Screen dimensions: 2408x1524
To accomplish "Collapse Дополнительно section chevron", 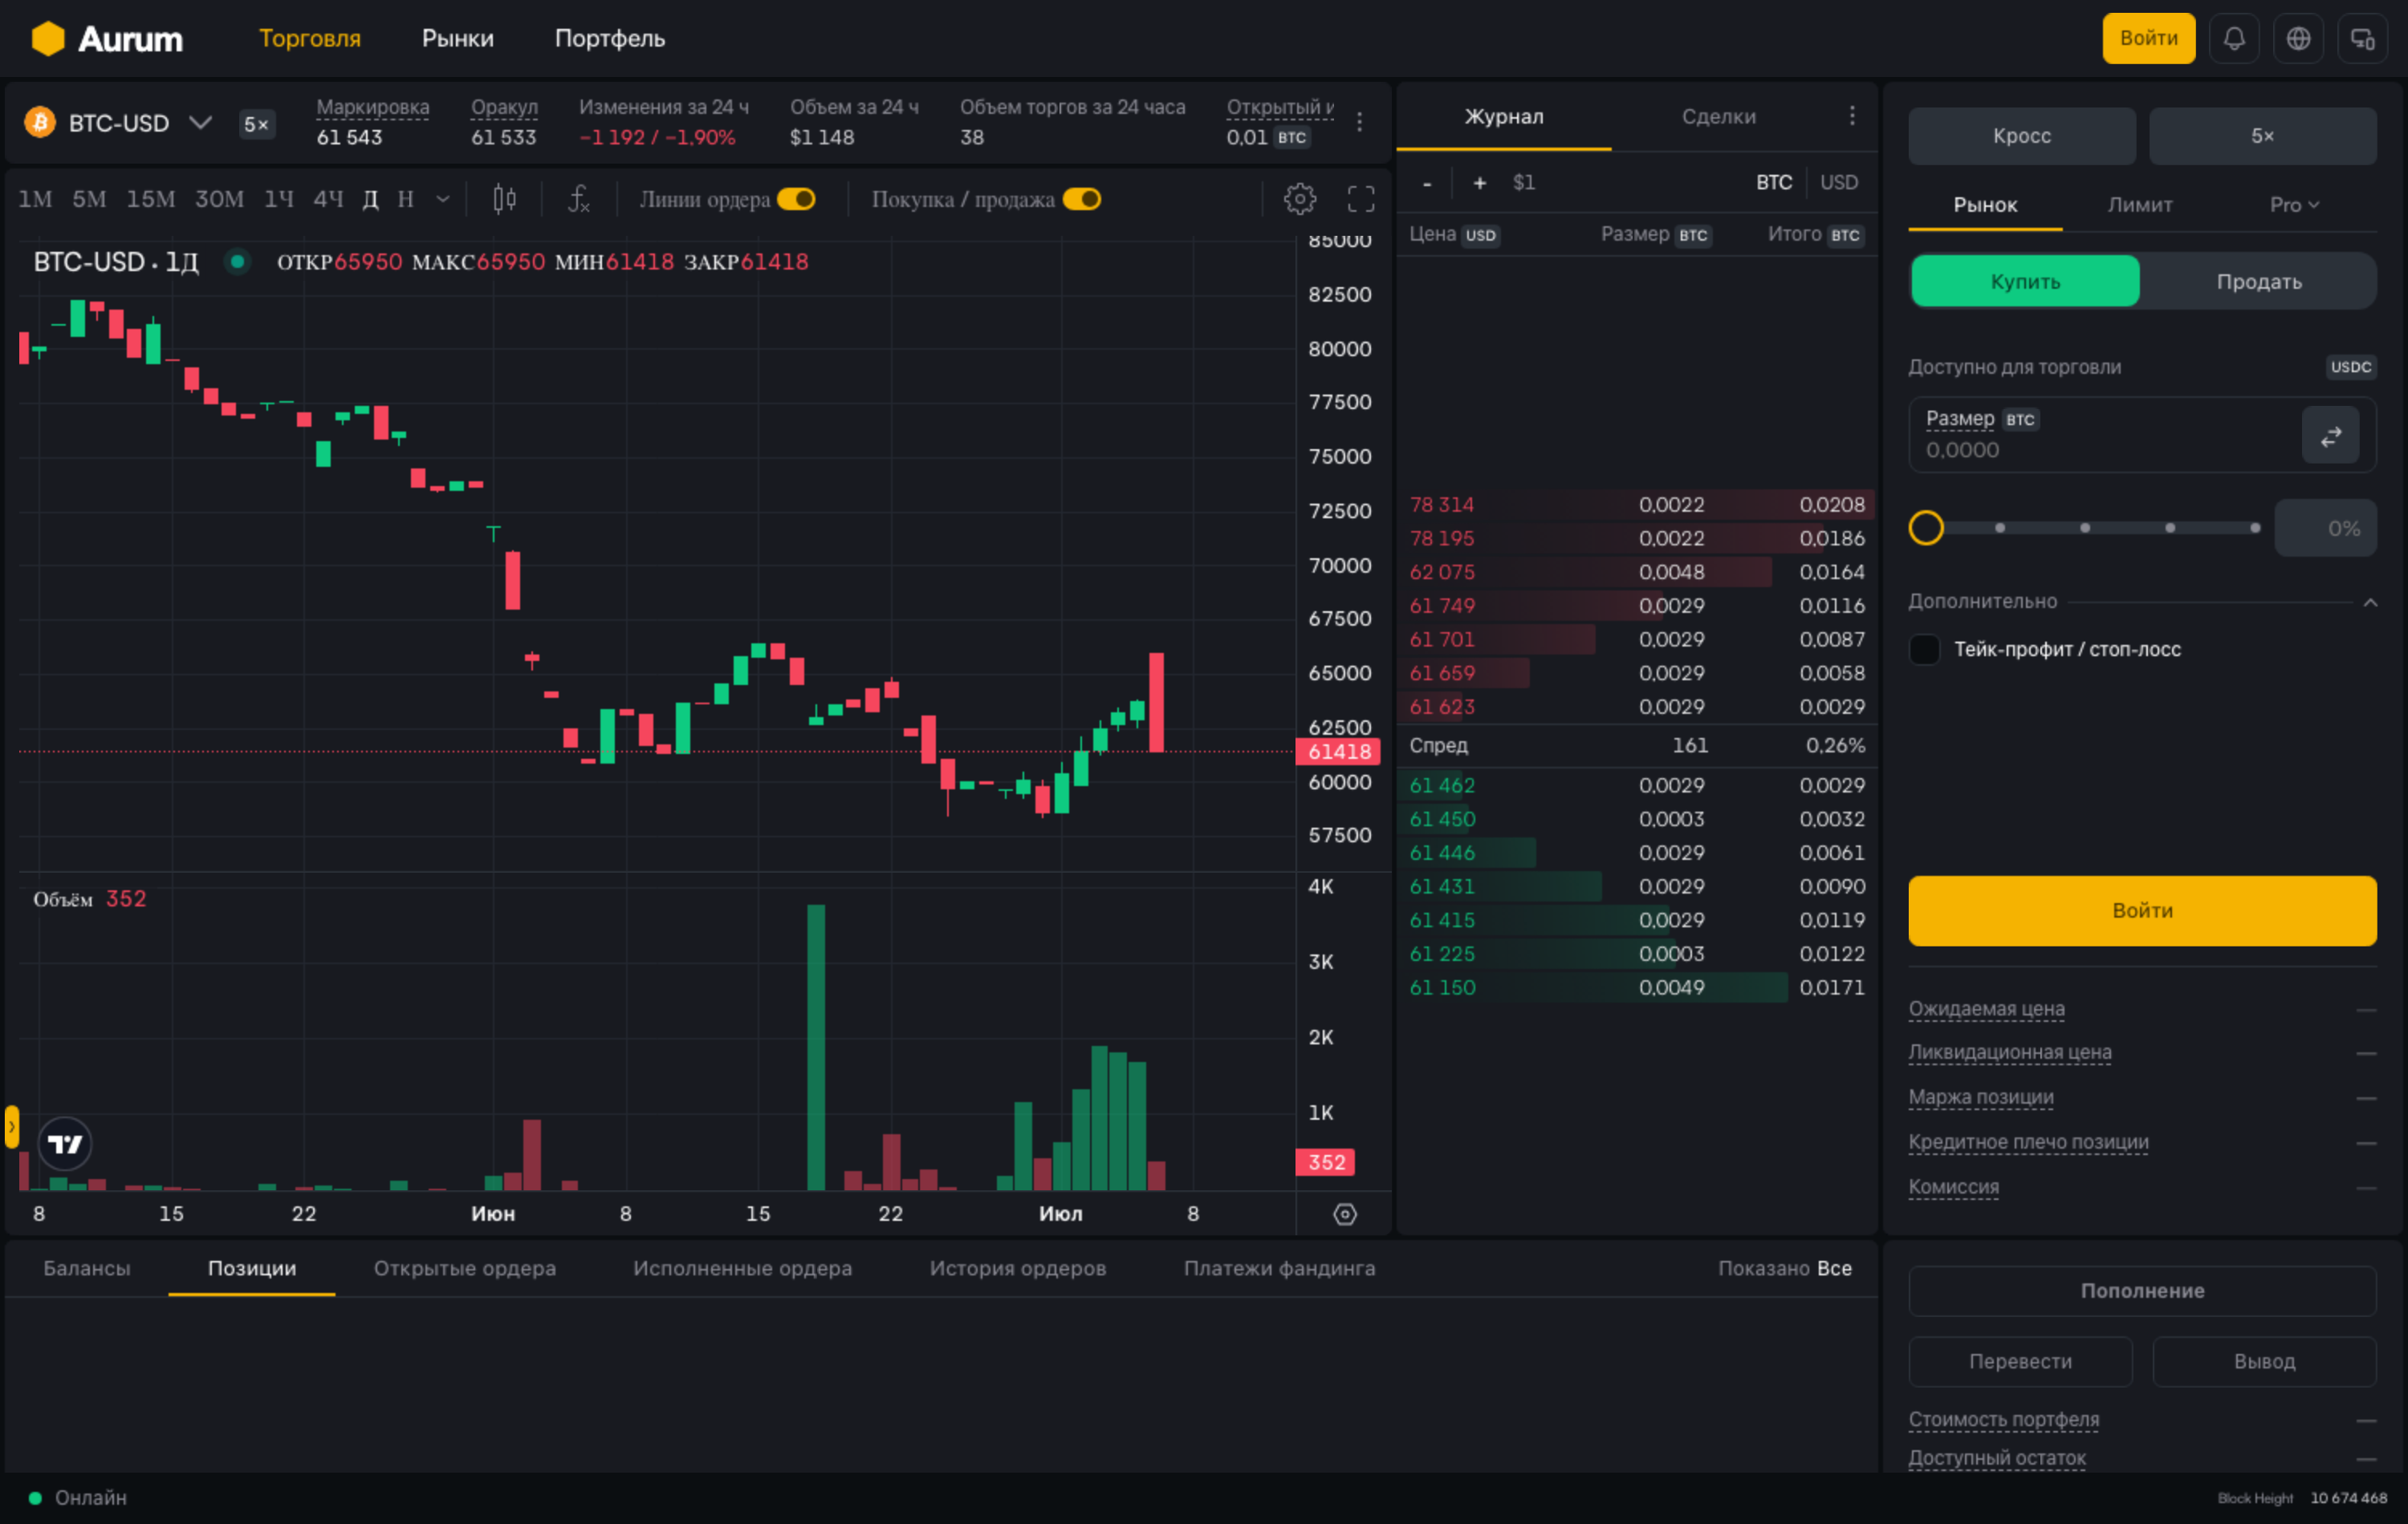I will pos(2369,602).
